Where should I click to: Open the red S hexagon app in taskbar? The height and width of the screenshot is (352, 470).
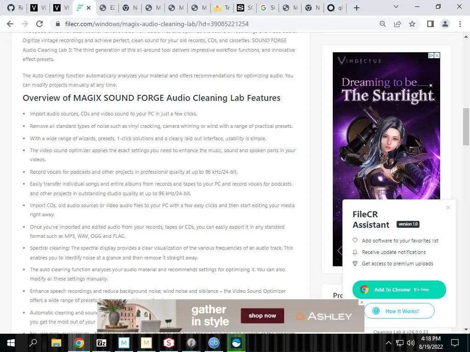(x=169, y=343)
